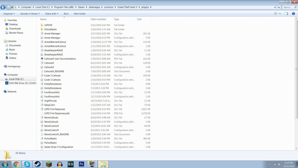Go to the Steam breadcrumb segment
The width and height of the screenshot is (298, 168).
(81, 7)
